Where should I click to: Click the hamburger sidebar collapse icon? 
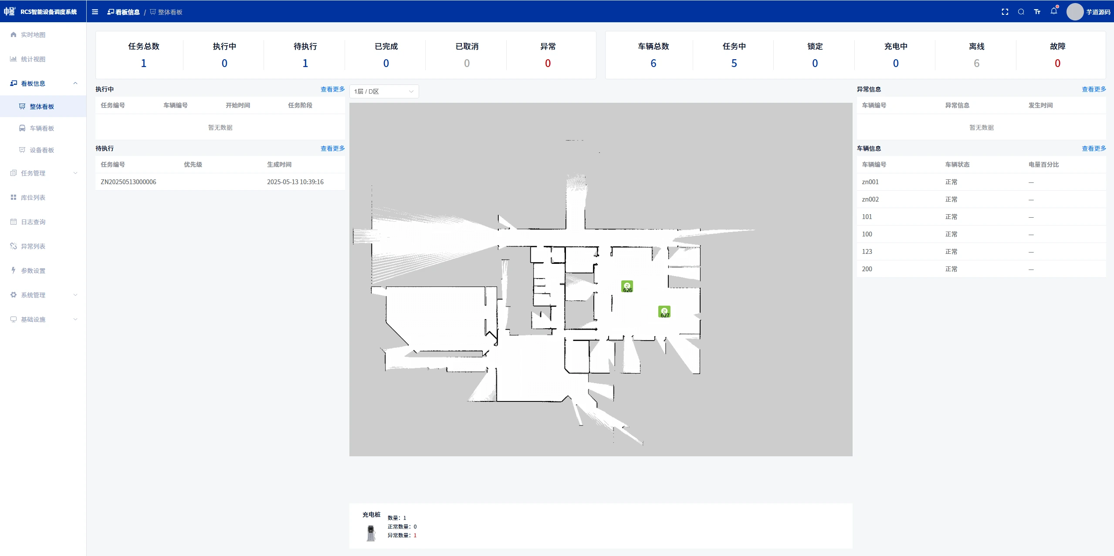95,12
